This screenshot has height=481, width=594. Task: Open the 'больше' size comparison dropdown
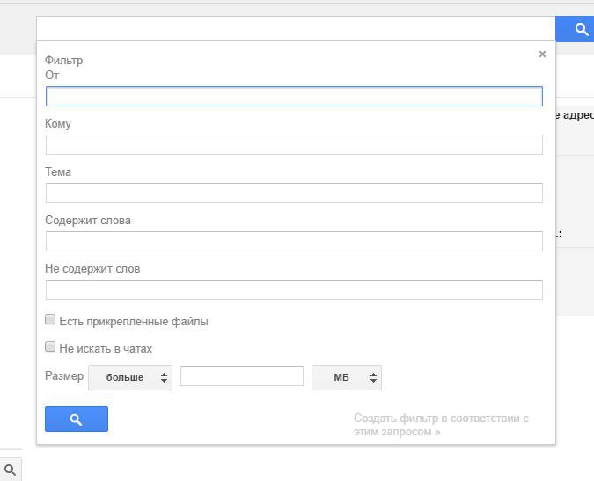[130, 377]
